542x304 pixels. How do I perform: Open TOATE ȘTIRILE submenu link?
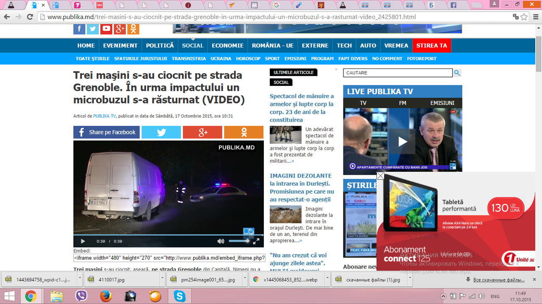[x=93, y=59]
